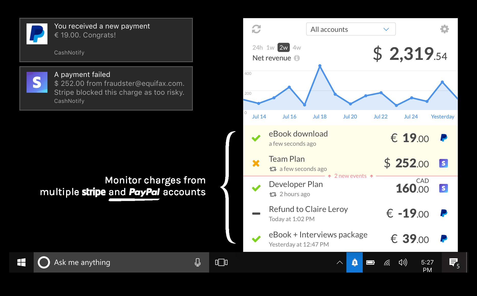Show hidden tray icons with the up chevron
Image resolution: width=477 pixels, height=296 pixels.
click(x=340, y=262)
